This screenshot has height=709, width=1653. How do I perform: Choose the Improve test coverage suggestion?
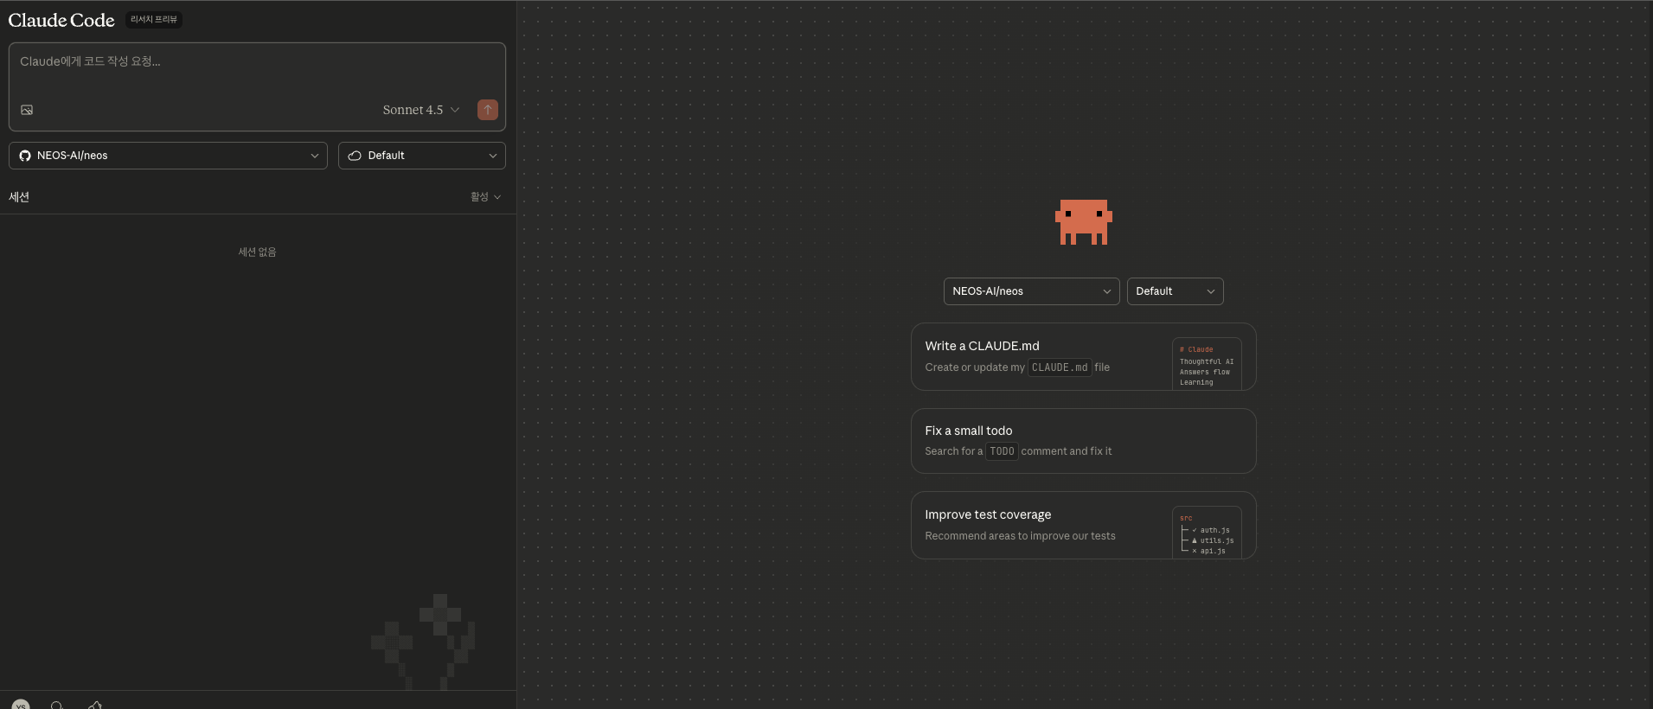point(1083,525)
